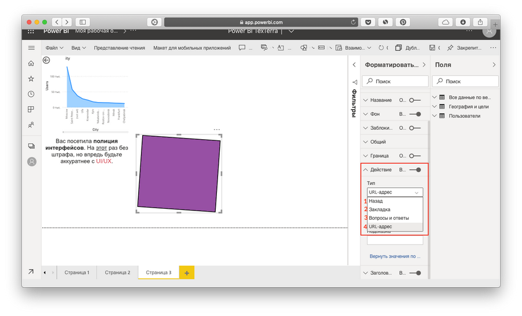Open the Home icon in left sidebar
522x316 pixels.
pyautogui.click(x=31, y=63)
